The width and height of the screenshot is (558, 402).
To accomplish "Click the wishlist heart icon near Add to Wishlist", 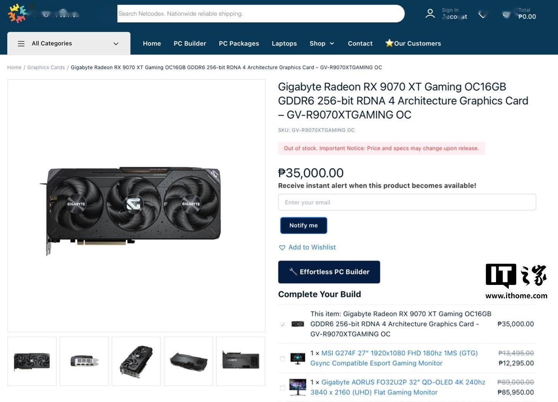I will click(x=282, y=247).
